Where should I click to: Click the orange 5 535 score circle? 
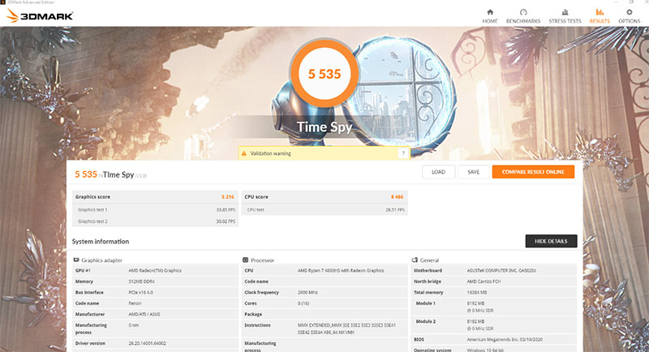point(324,74)
